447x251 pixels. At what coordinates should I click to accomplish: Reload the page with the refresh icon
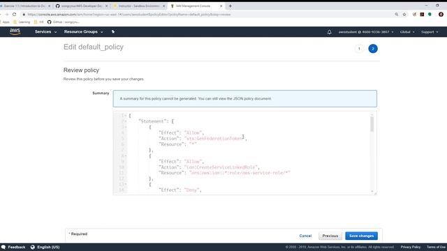pyautogui.click(x=14, y=14)
